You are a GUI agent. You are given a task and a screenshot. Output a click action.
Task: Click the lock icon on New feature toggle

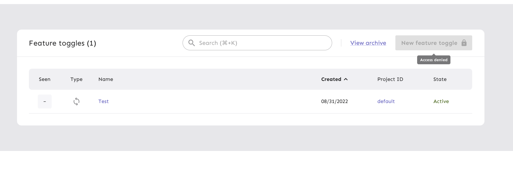(464, 43)
